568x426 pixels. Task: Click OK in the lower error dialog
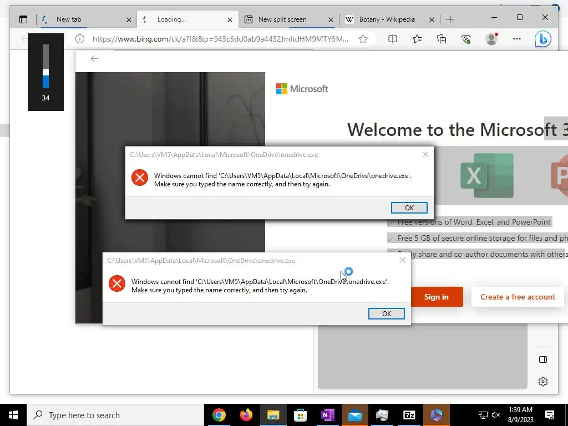[387, 314]
